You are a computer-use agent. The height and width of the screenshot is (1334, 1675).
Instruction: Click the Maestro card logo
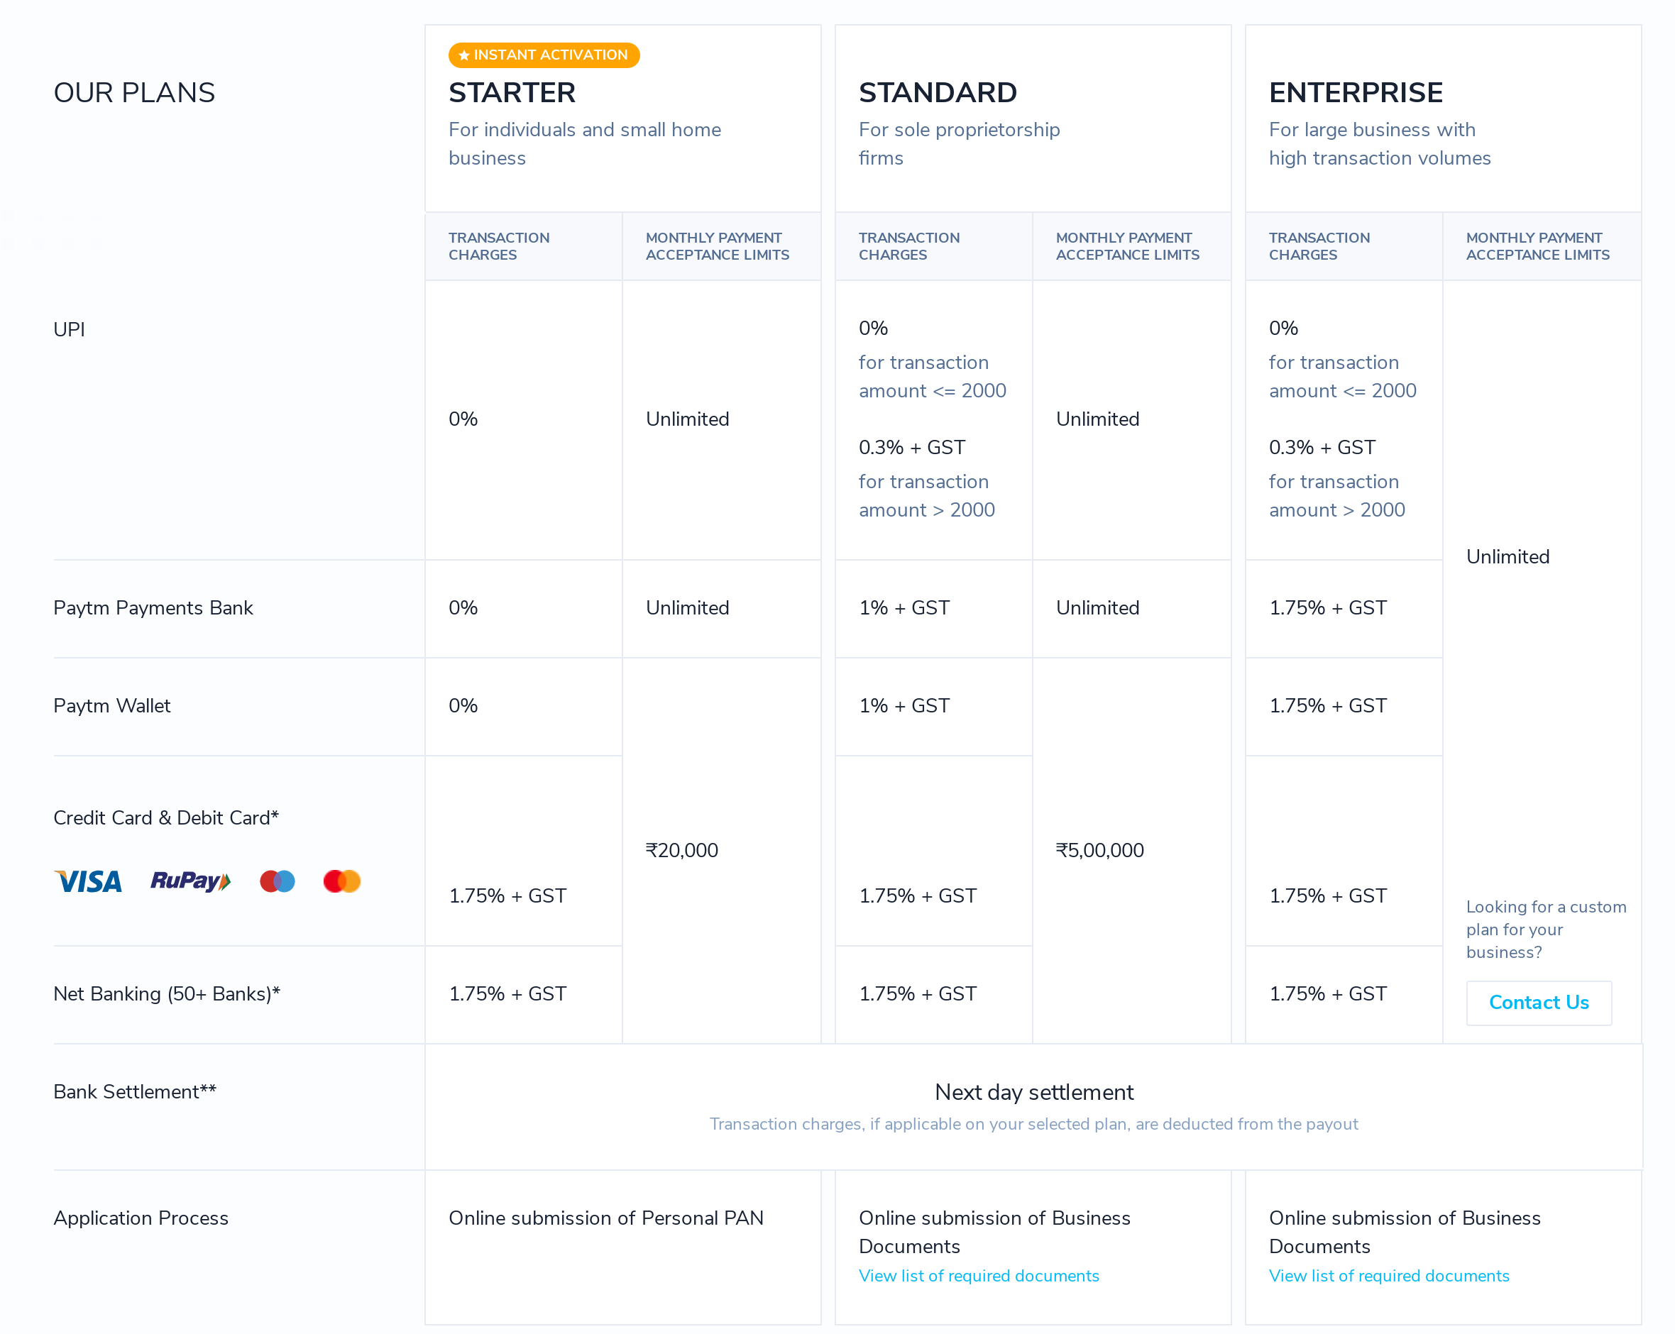(x=277, y=881)
